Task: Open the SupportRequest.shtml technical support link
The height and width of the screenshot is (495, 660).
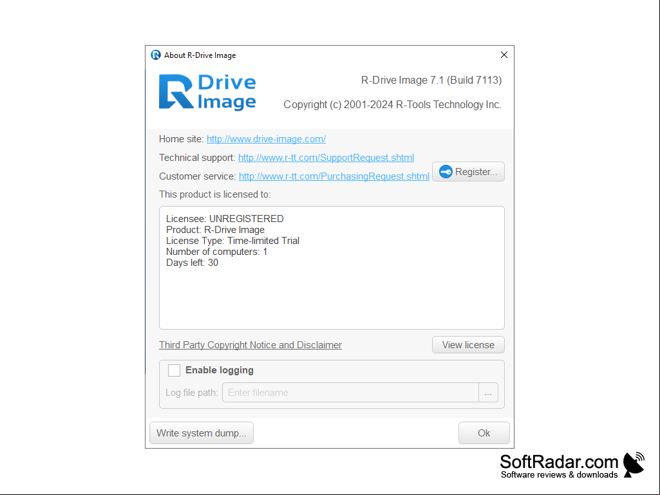Action: [326, 158]
